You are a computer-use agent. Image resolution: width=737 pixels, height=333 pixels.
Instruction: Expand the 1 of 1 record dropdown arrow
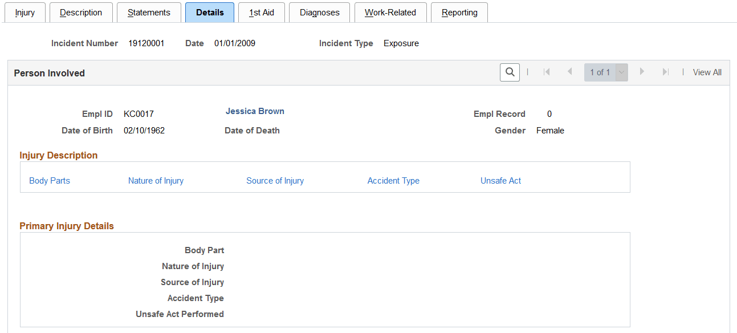pos(621,72)
